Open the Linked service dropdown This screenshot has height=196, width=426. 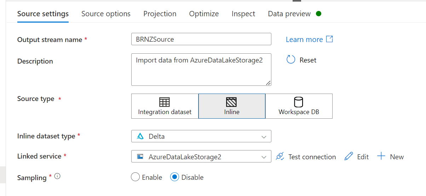[201, 156]
